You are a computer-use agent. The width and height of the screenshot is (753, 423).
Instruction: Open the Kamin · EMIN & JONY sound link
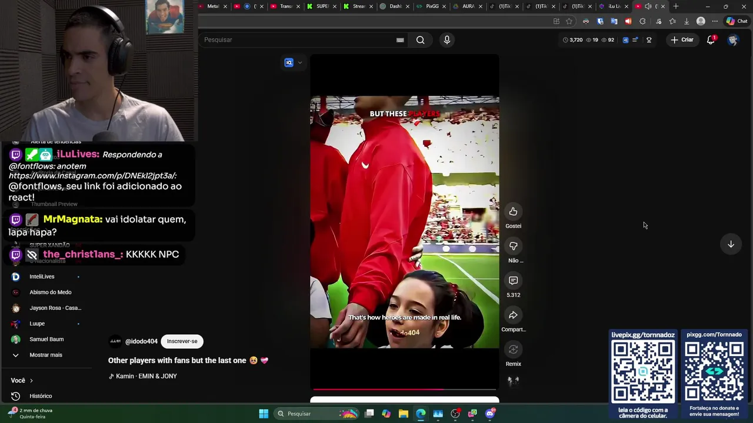pyautogui.click(x=146, y=376)
